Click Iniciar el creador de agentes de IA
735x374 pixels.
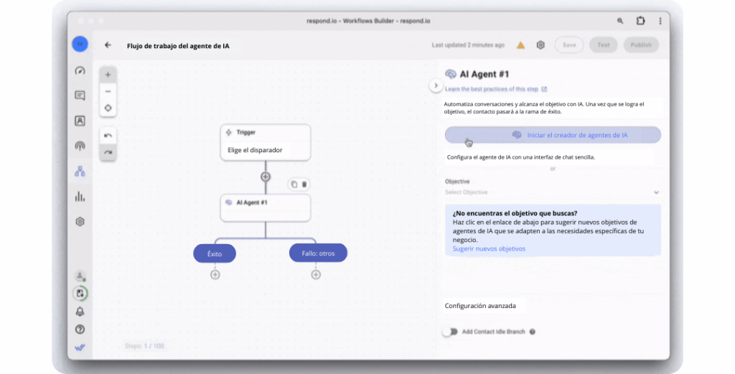coord(552,135)
